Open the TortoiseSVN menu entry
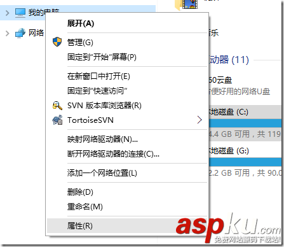Image resolution: width=284 pixels, height=247 pixels. point(126,120)
